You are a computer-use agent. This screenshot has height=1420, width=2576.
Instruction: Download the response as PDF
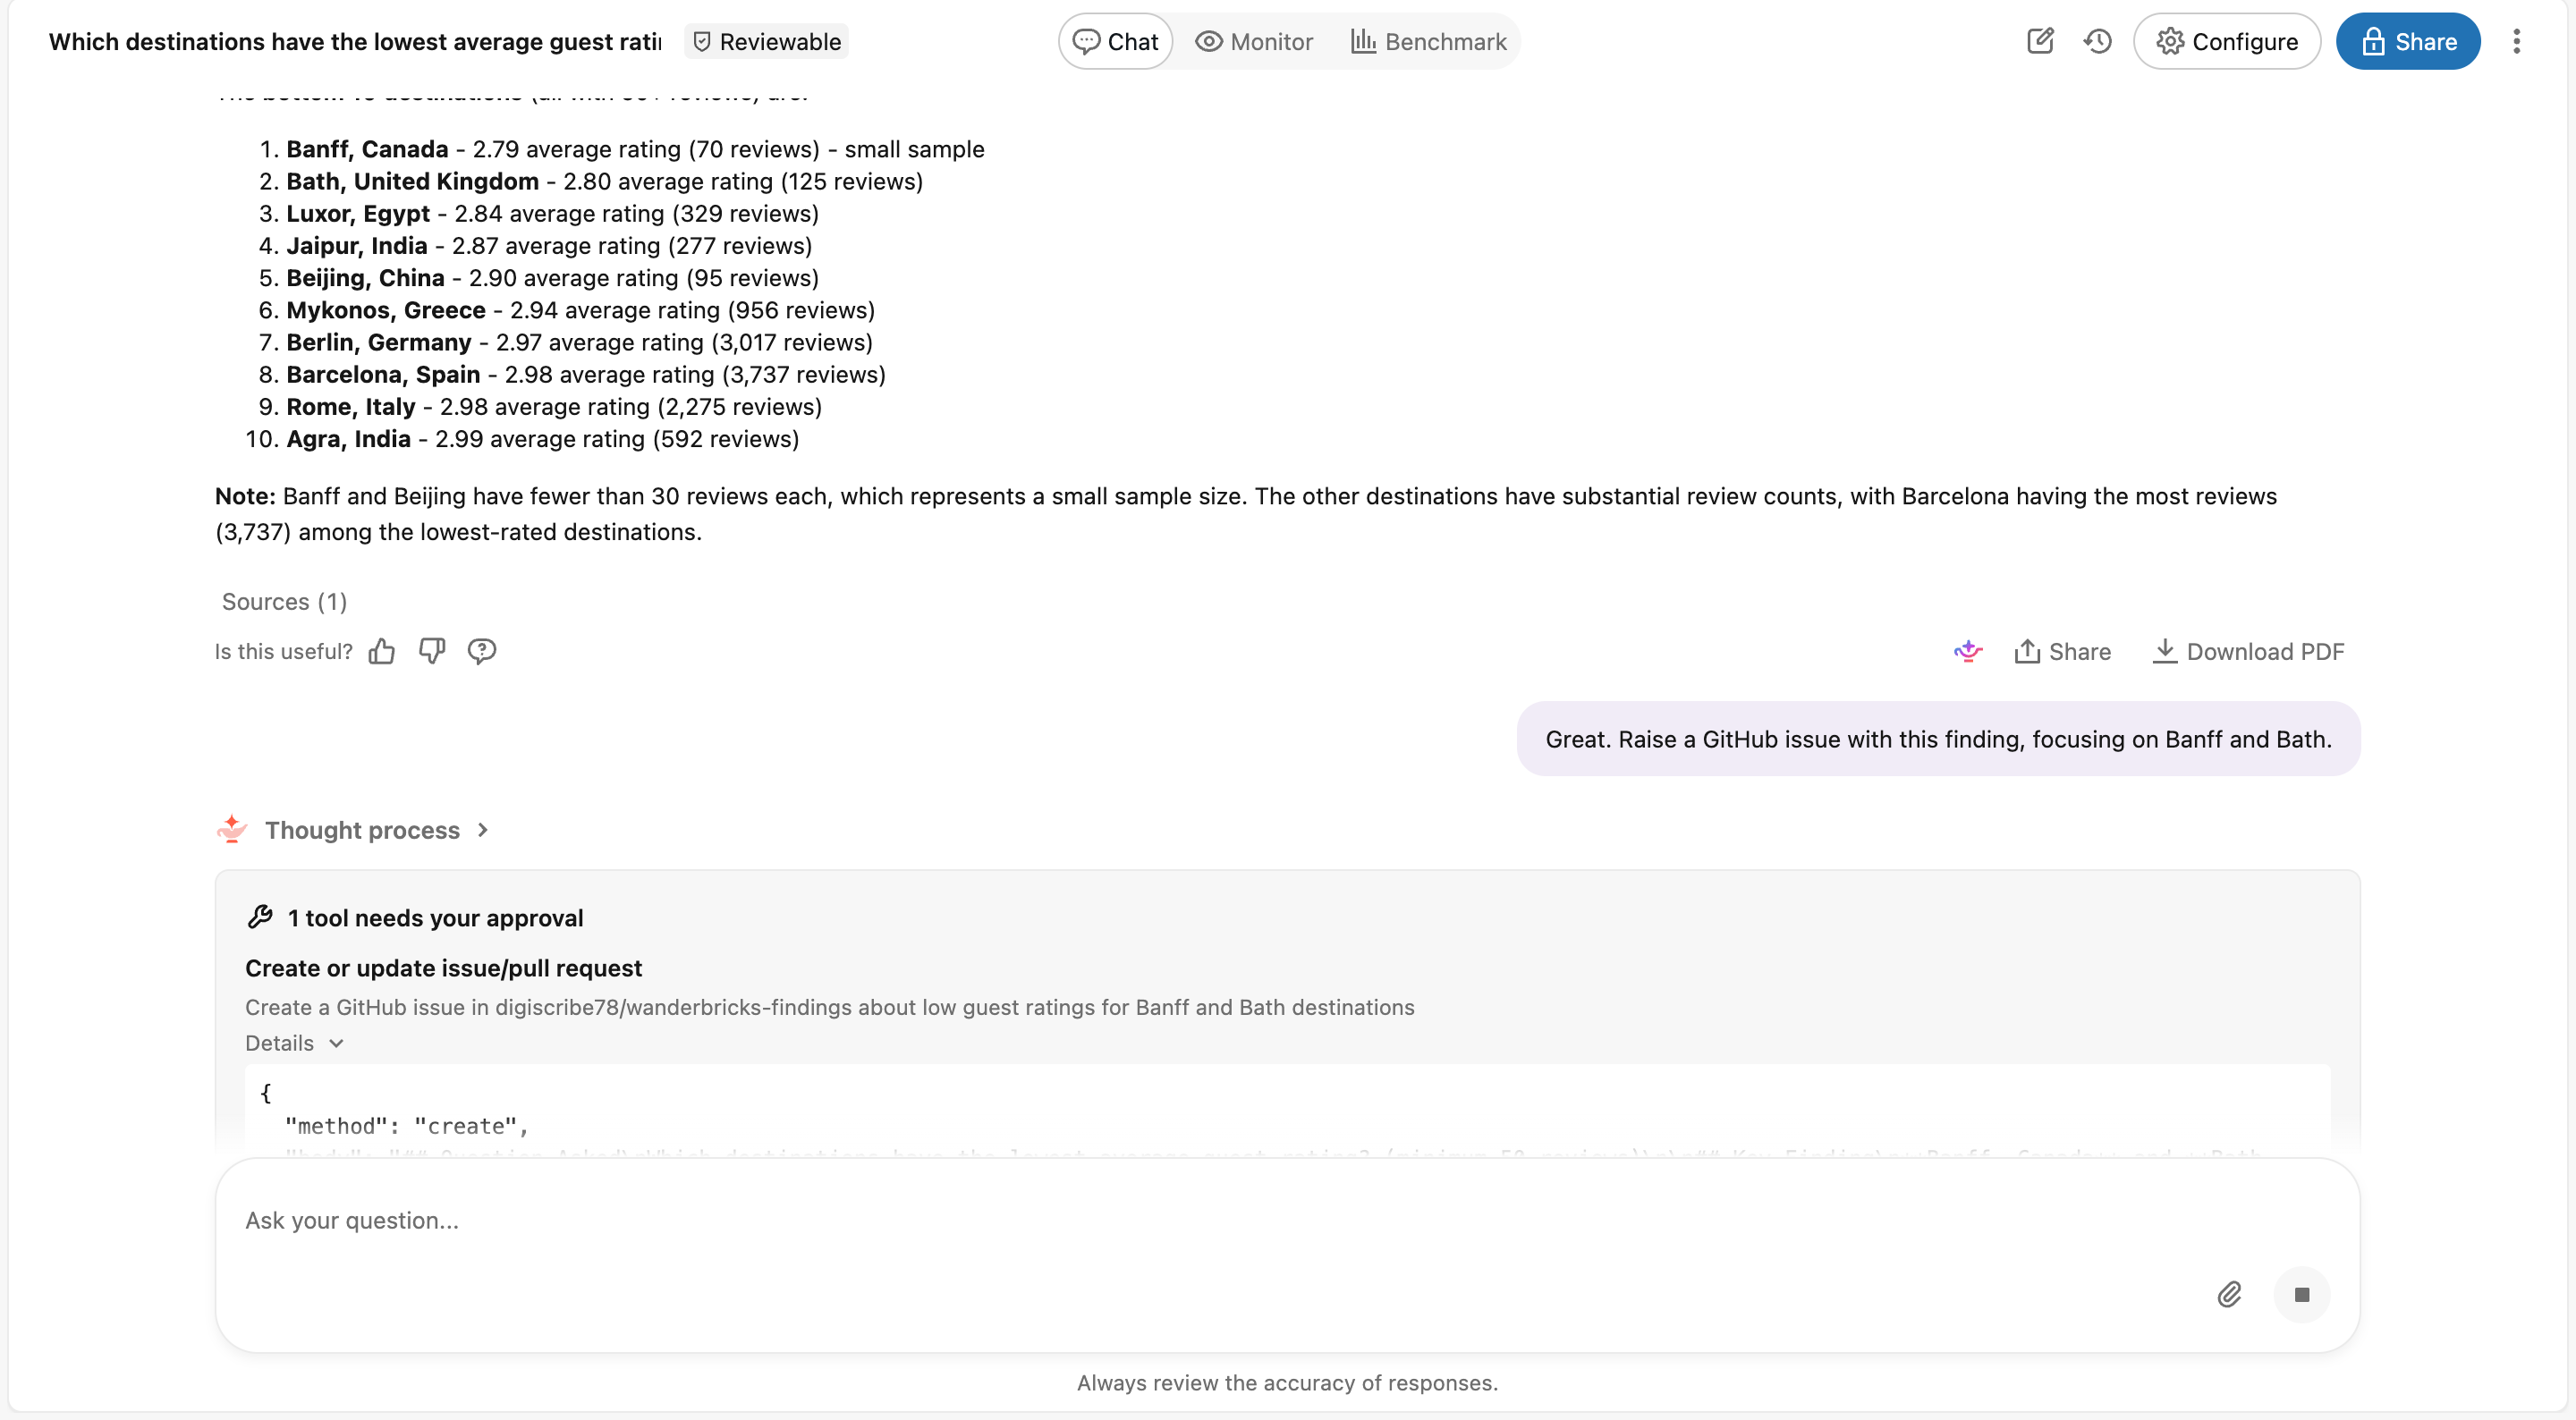click(x=2248, y=651)
